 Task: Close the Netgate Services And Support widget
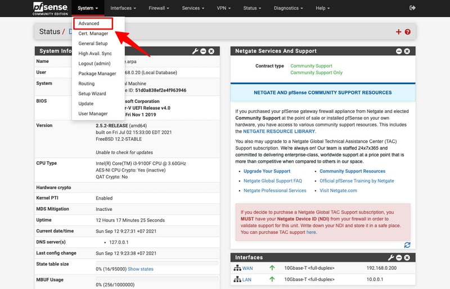(x=408, y=51)
